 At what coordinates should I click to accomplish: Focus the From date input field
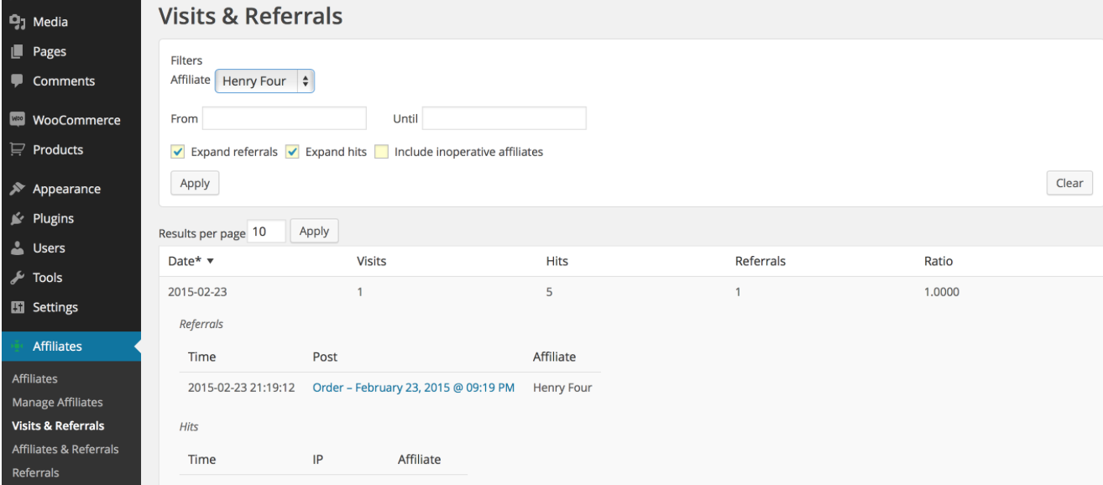[285, 118]
